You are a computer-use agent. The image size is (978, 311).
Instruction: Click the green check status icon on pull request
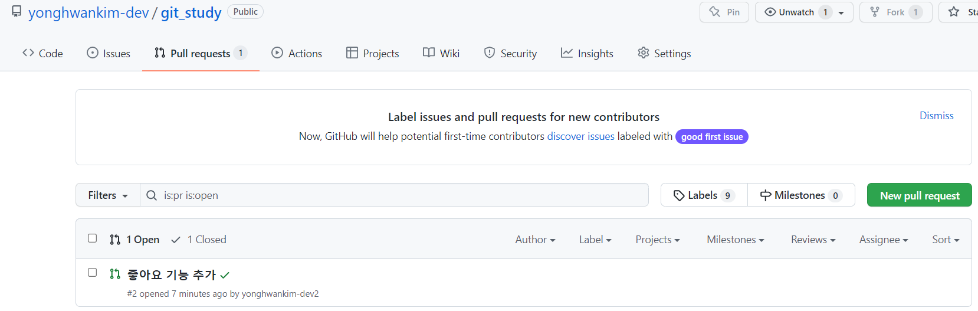(x=225, y=275)
